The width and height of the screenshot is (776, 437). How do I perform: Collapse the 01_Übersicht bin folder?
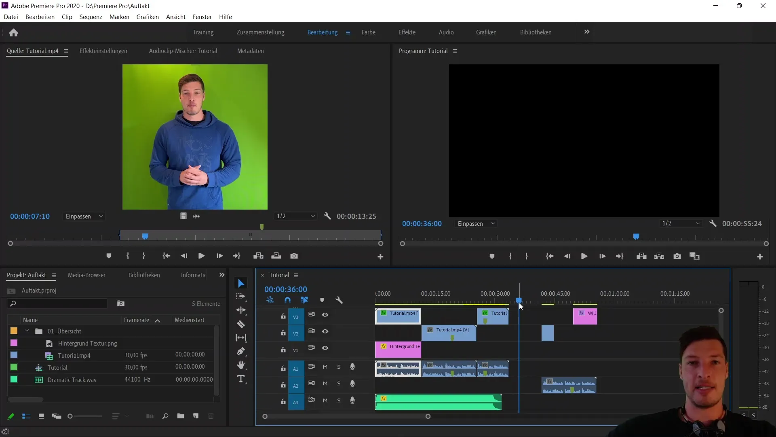point(27,331)
